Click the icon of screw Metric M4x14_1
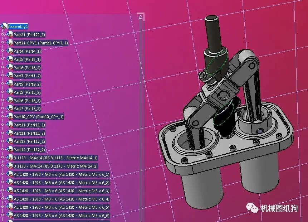Viewport: 308px width, 222px height. (x=9, y=158)
